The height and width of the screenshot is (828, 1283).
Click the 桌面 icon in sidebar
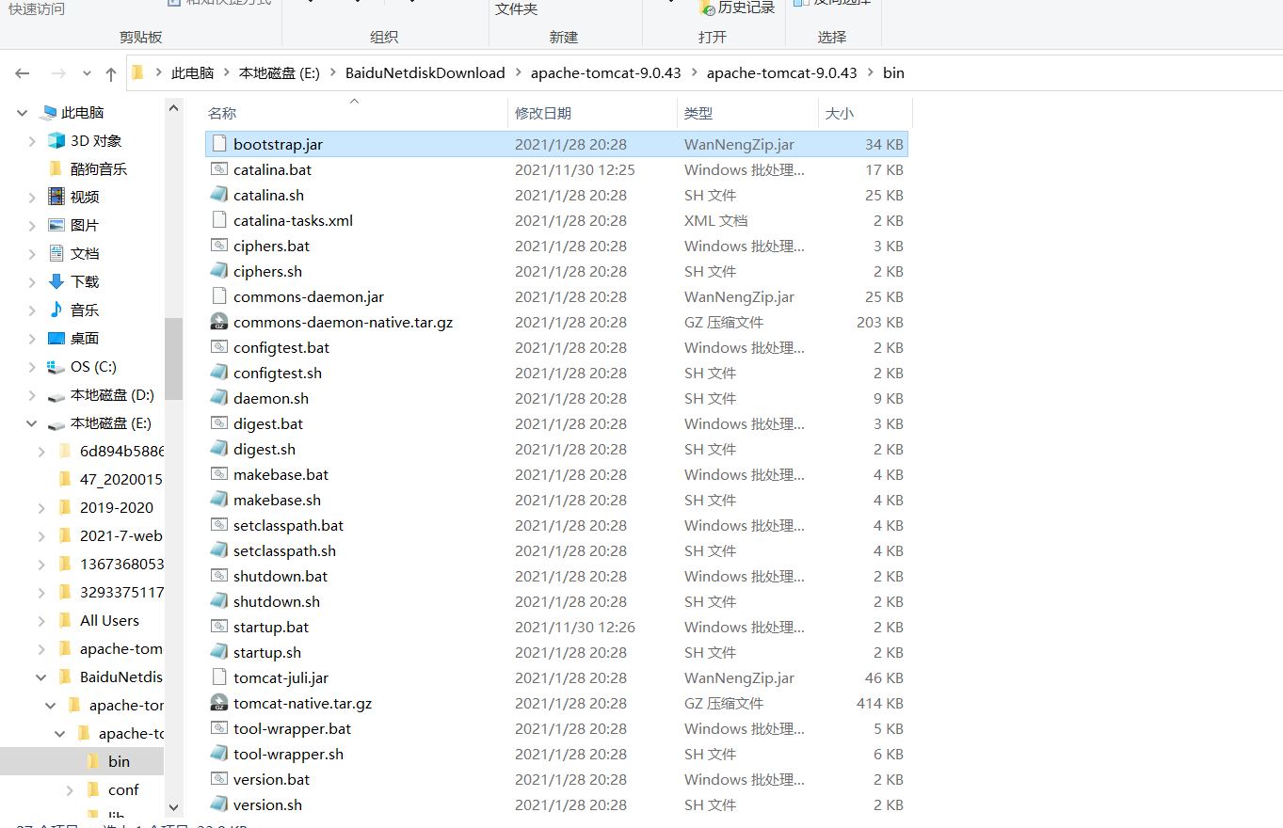pyautogui.click(x=56, y=338)
